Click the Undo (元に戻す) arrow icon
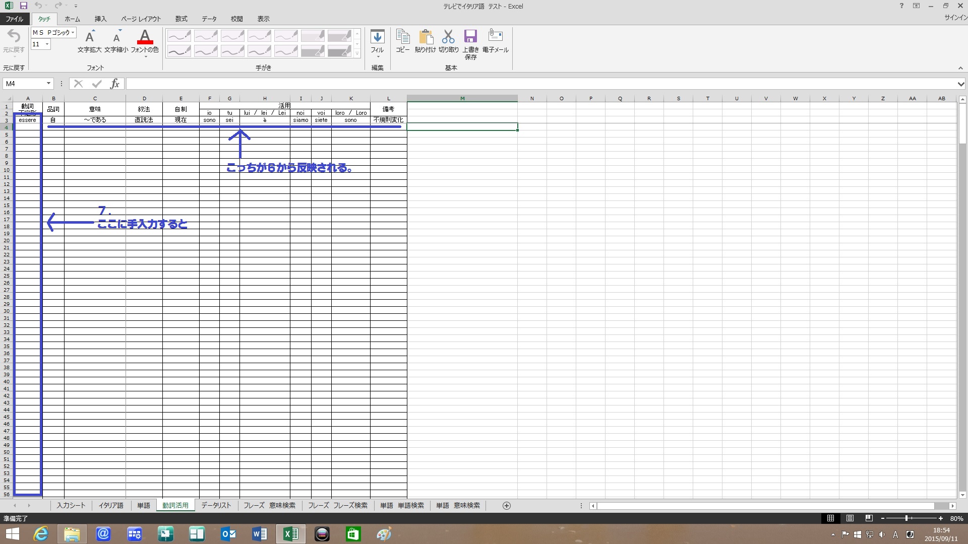 pos(14,37)
